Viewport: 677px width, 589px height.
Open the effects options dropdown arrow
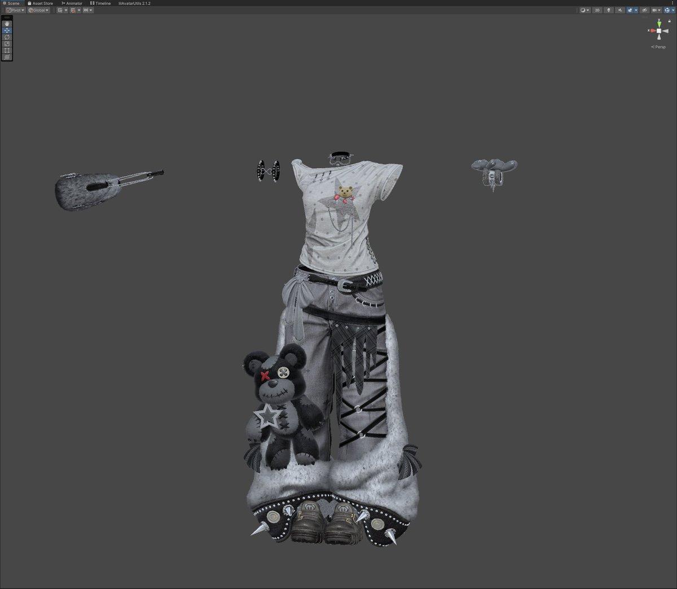point(636,10)
